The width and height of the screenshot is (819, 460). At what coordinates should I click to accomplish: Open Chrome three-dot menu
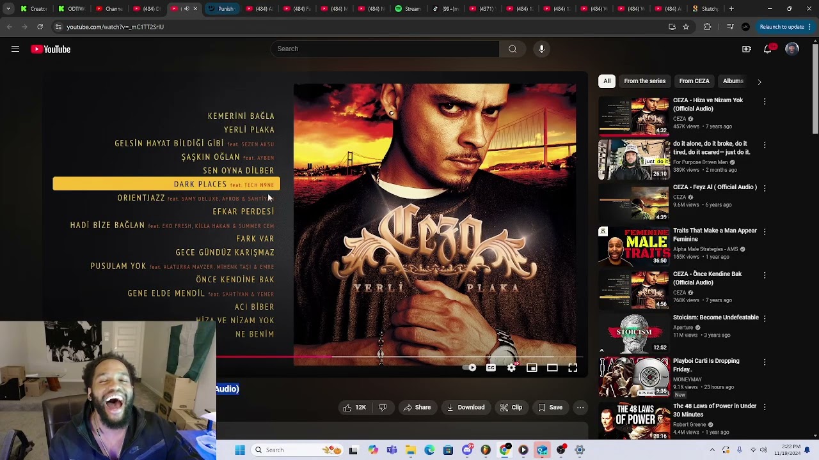pyautogui.click(x=811, y=27)
